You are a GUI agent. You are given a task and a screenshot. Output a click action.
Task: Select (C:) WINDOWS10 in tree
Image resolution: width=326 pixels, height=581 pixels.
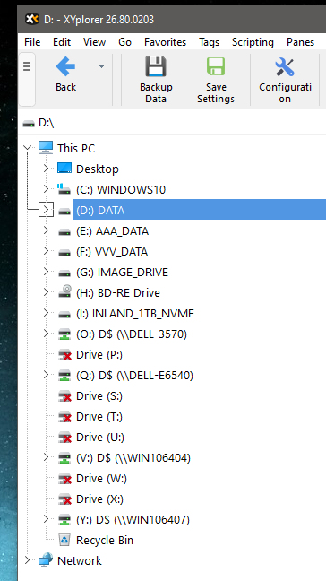[x=121, y=190]
